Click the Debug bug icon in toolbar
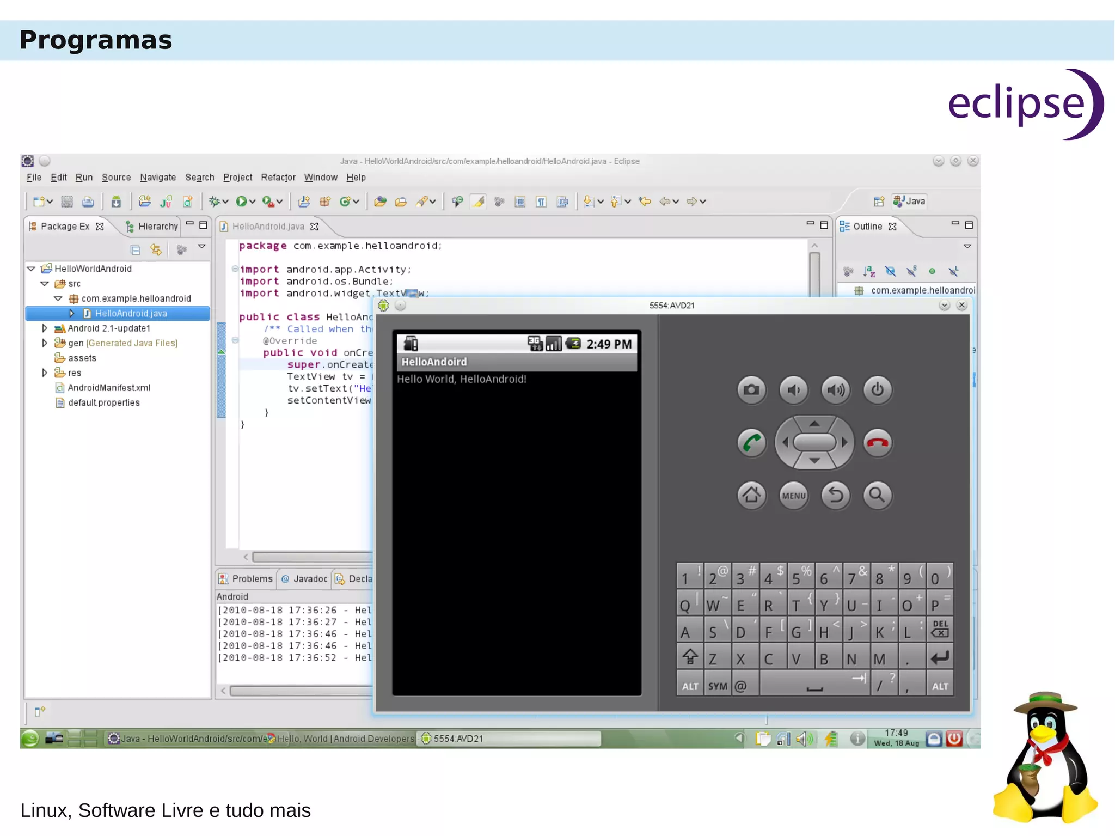The height and width of the screenshot is (836, 1115). pyautogui.click(x=215, y=202)
